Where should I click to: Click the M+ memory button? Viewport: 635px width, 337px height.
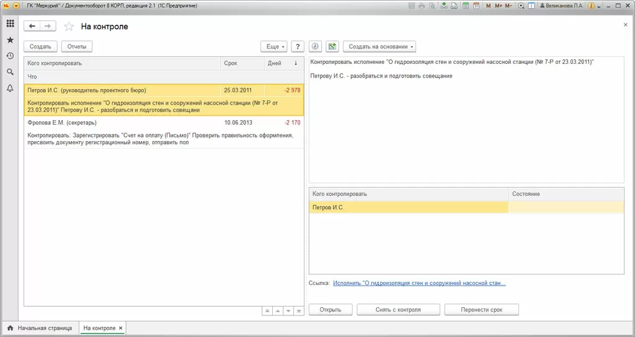pos(499,6)
